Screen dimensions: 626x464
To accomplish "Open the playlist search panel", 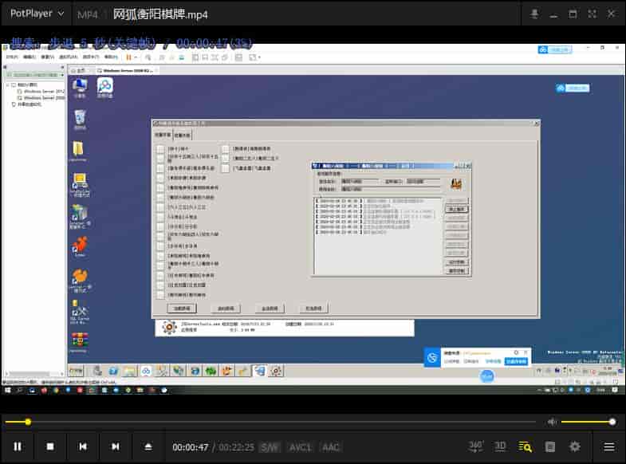I will (x=525, y=446).
